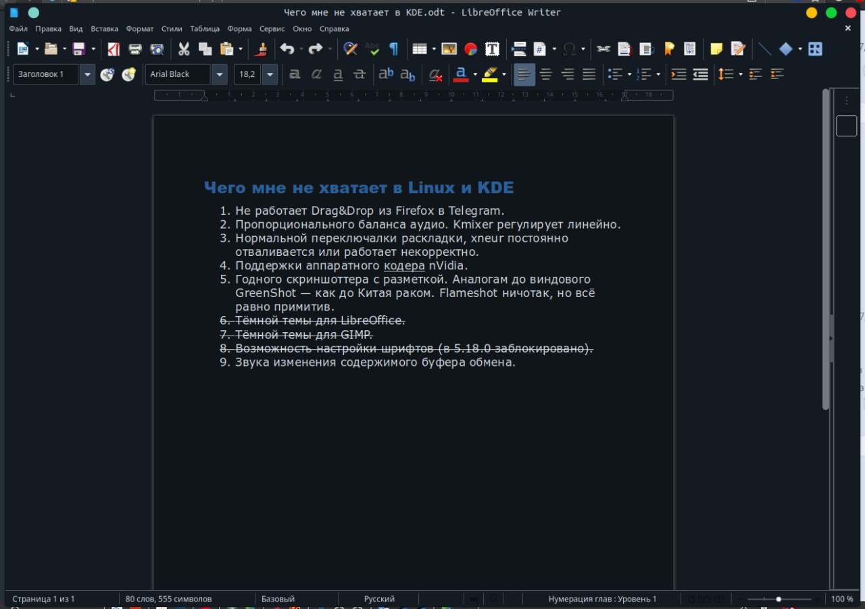Expand the line spacing dropdown
The width and height of the screenshot is (865, 609).
[x=740, y=74]
